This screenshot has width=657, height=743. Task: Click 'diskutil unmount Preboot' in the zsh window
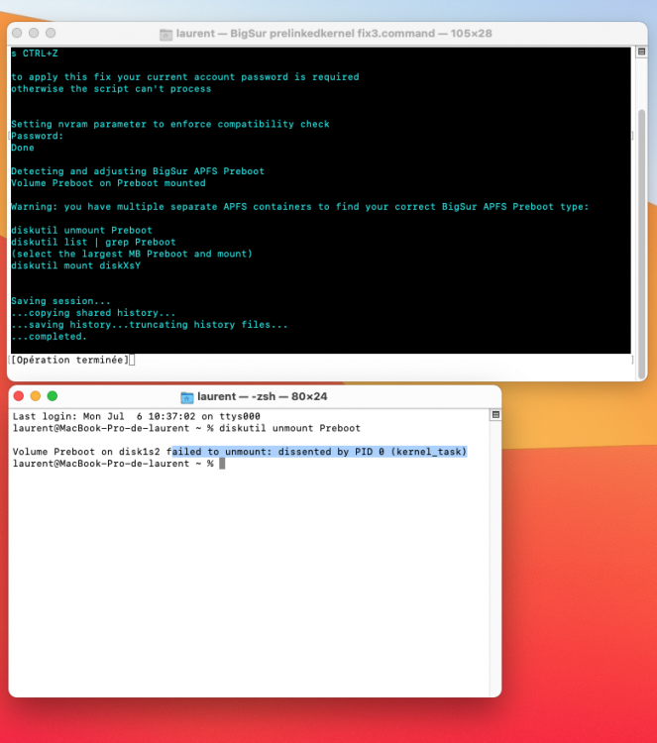point(289,428)
